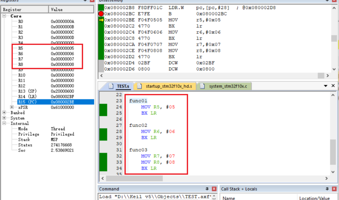Image resolution: width=339 pixels, height=200 pixels.
Task: Pin the Disassembly panel
Action: coord(327,1)
